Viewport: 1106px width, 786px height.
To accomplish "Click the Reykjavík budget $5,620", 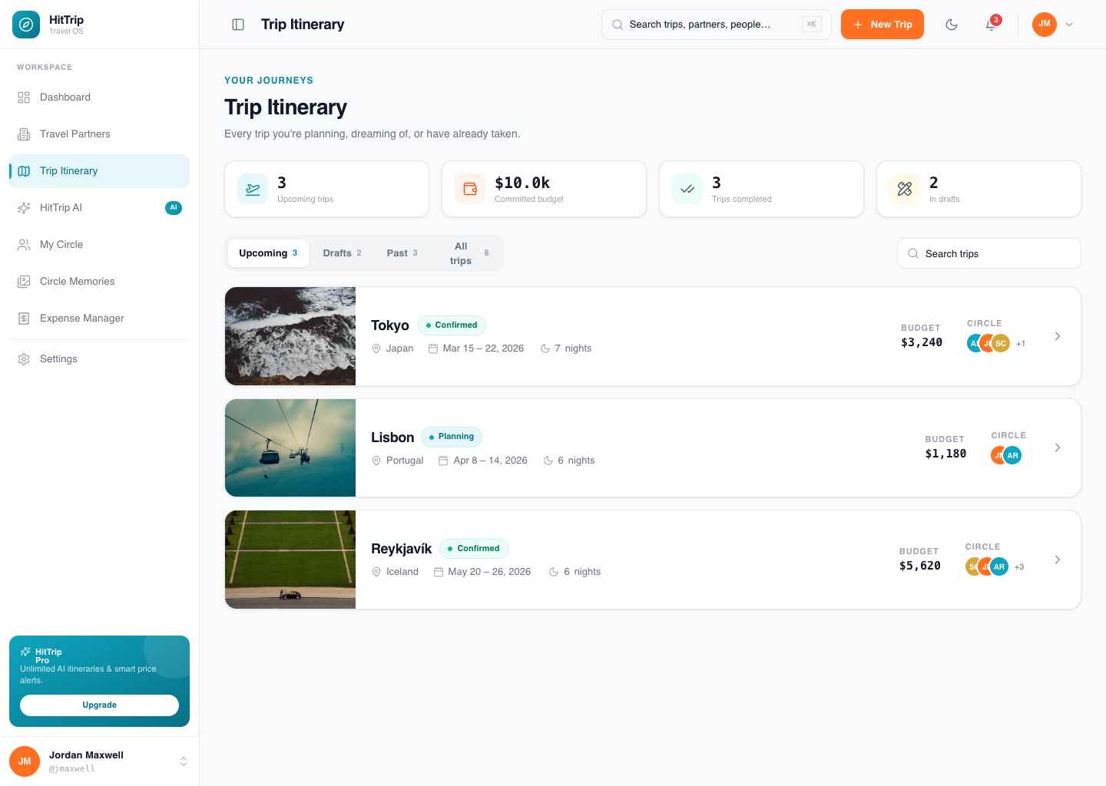I will [920, 566].
